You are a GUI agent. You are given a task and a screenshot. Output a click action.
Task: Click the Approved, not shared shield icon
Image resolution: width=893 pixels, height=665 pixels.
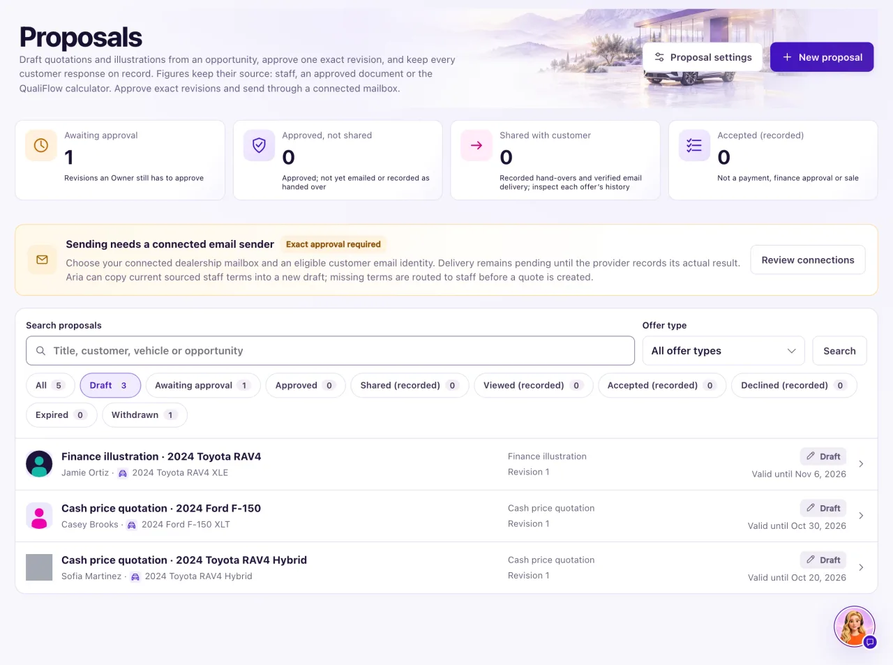(259, 145)
